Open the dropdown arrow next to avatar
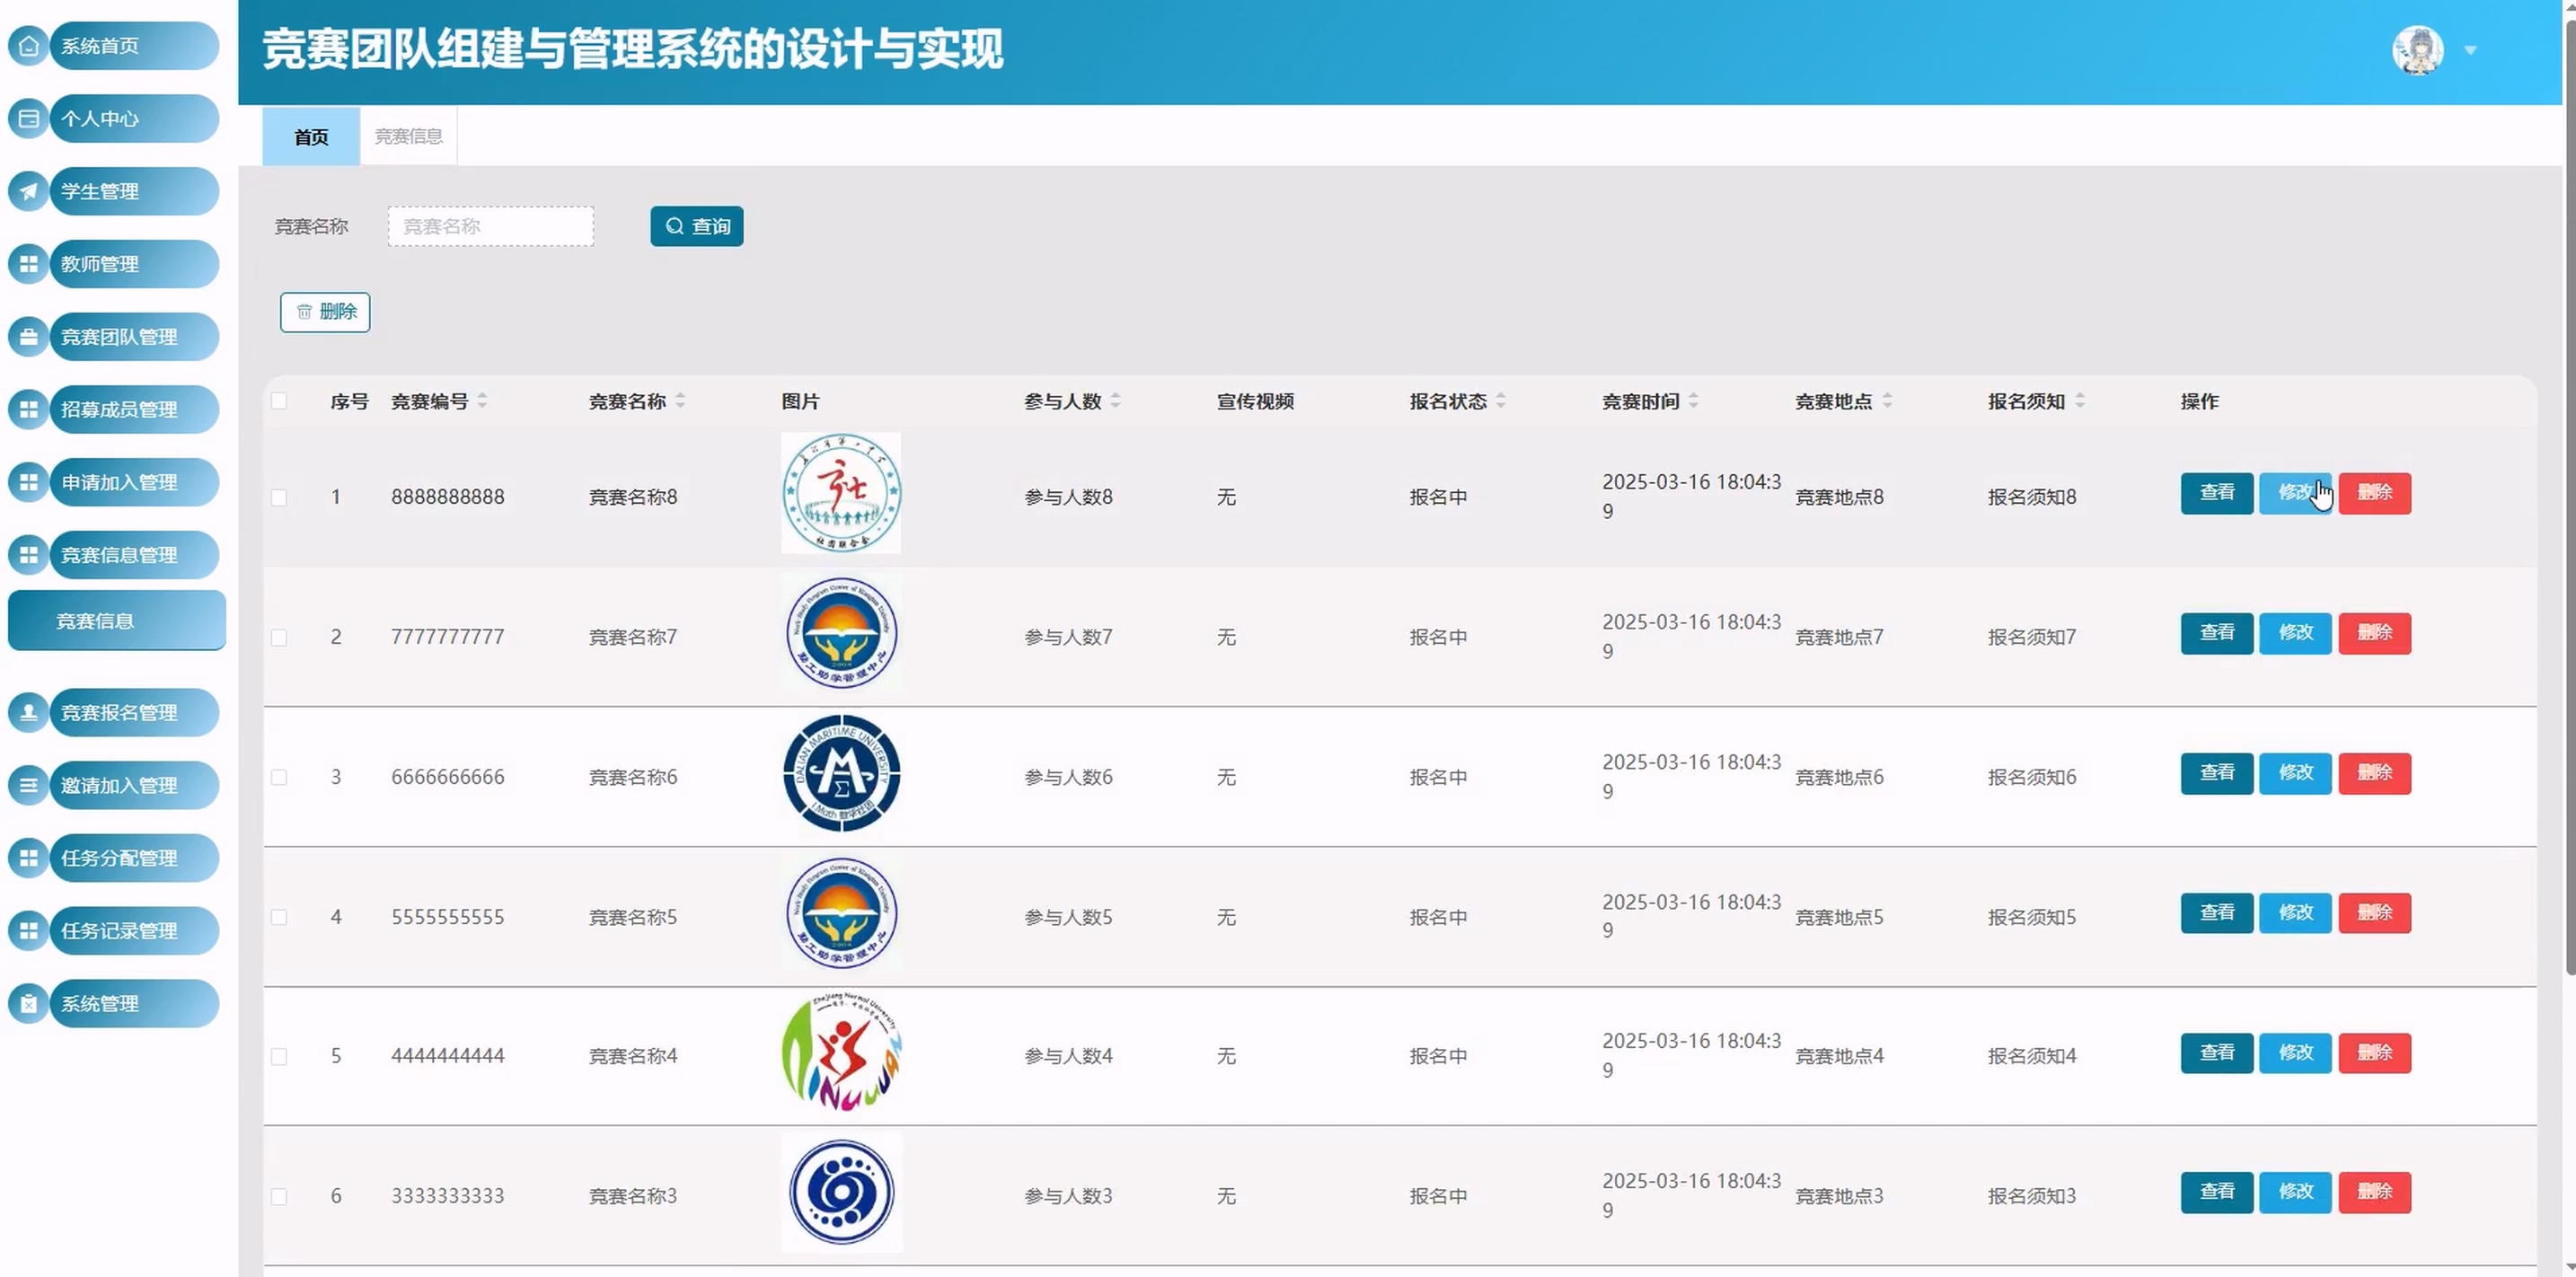 [2470, 50]
